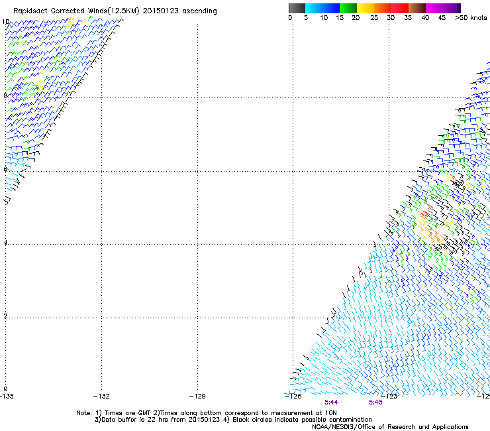Click the Rapidscat Corrected Winds title
Screen dimensions: 490x431
coord(115,11)
